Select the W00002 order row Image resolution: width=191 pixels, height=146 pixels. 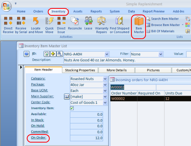(x=151, y=98)
